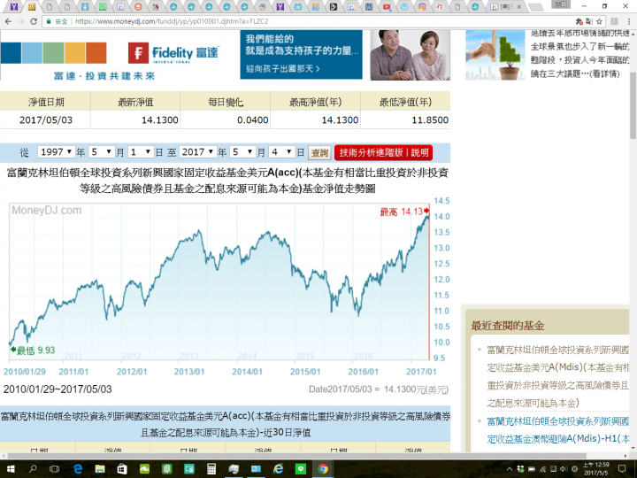The image size is (637, 478).
Task: Click the red 技術分析進階版 button
Action: pos(383,153)
